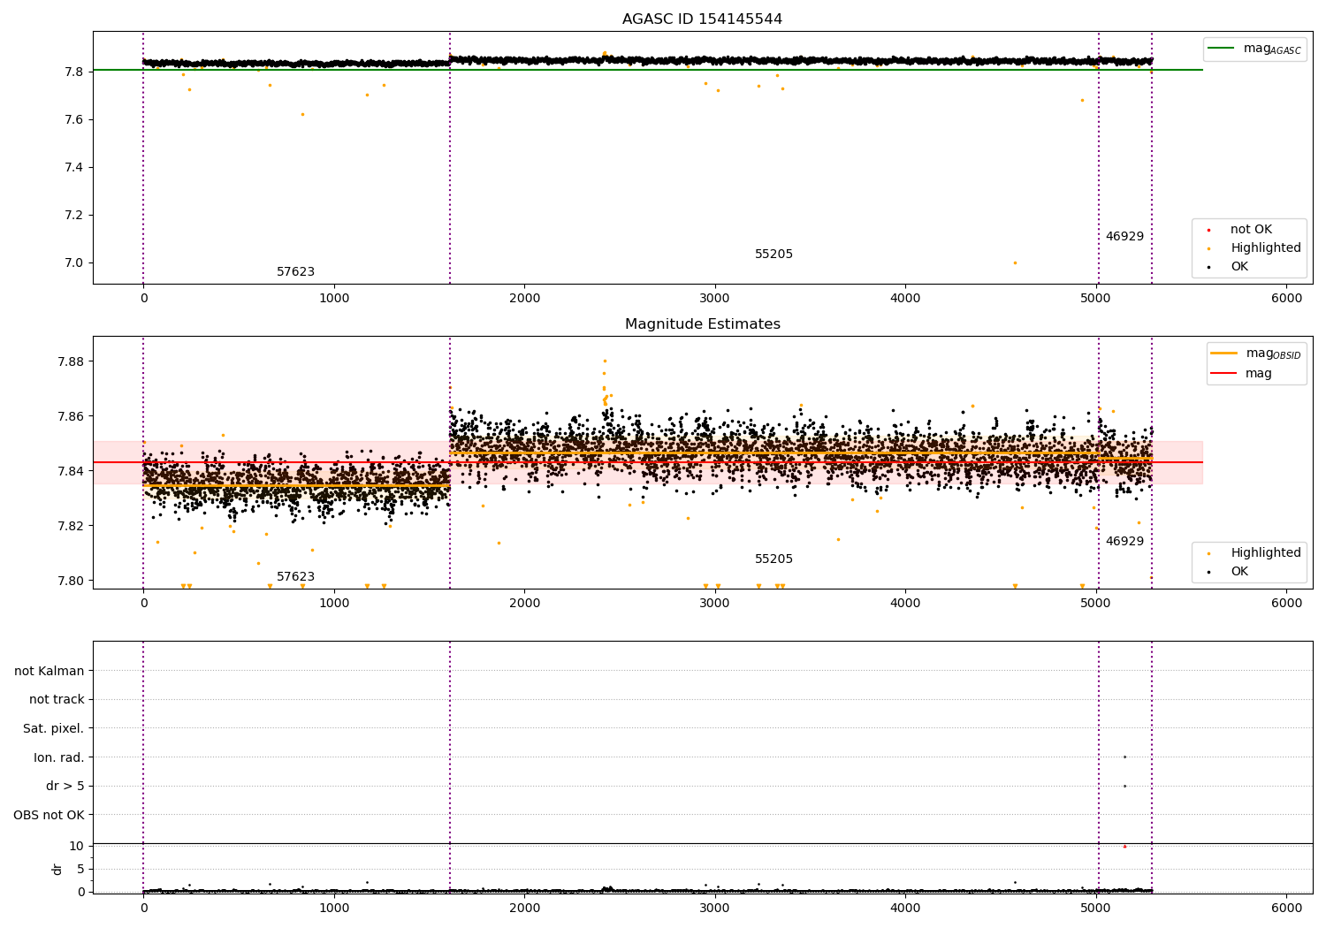Click the 'Sat. pixel.' axis label
This screenshot has width=1326, height=928.
click(54, 728)
